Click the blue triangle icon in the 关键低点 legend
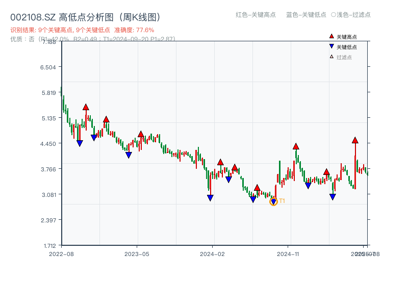Viewport: 408px width, 306px height. click(x=331, y=46)
